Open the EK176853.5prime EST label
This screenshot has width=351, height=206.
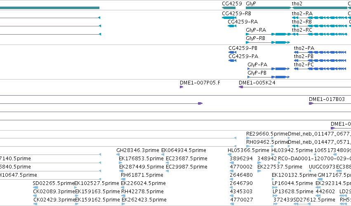141,159
